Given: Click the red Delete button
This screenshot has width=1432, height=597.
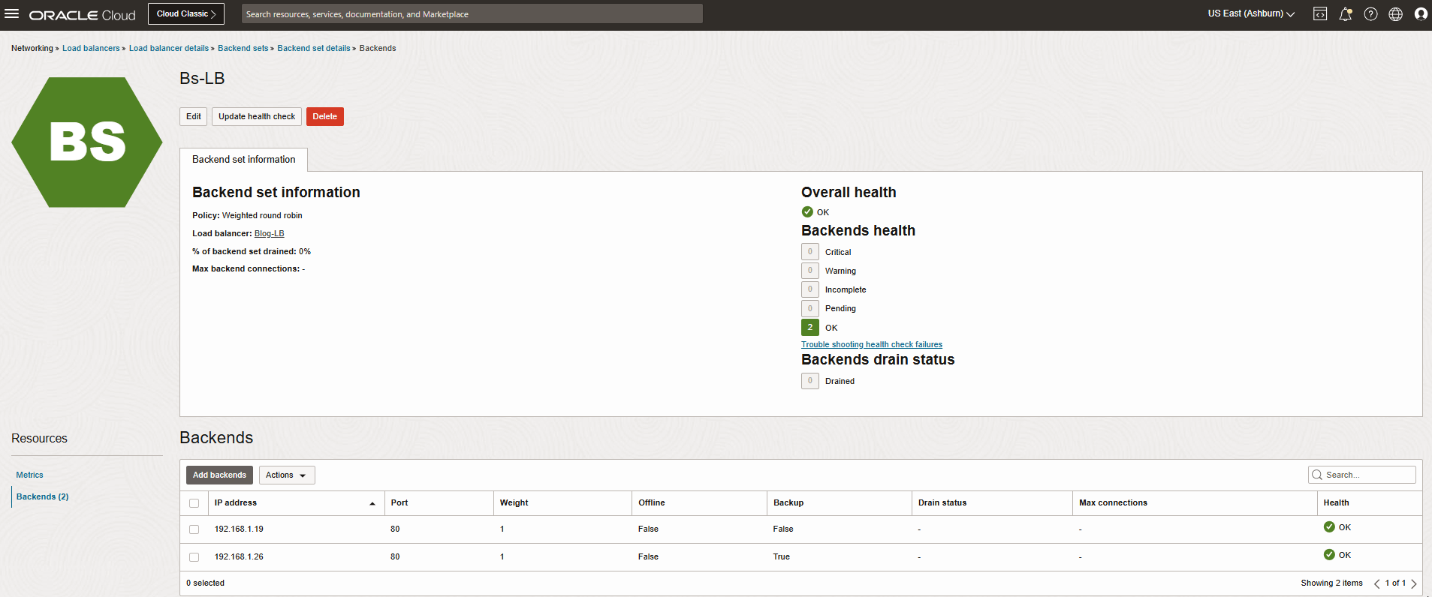Looking at the screenshot, I should click(x=324, y=117).
